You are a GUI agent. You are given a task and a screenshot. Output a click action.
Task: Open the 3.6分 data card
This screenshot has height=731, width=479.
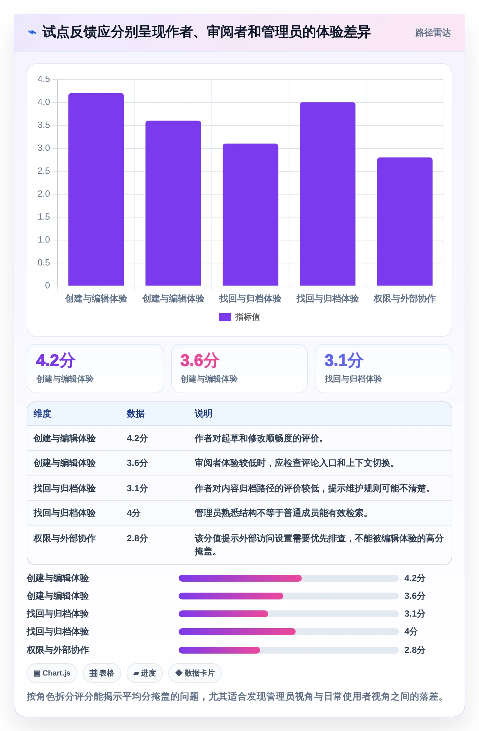click(239, 369)
